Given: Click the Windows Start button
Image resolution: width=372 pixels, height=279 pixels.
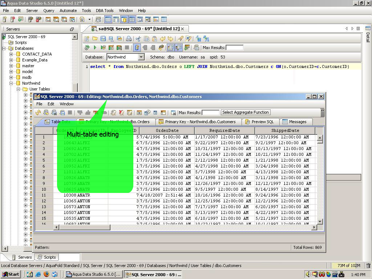Looking at the screenshot, I should [x=11, y=274].
